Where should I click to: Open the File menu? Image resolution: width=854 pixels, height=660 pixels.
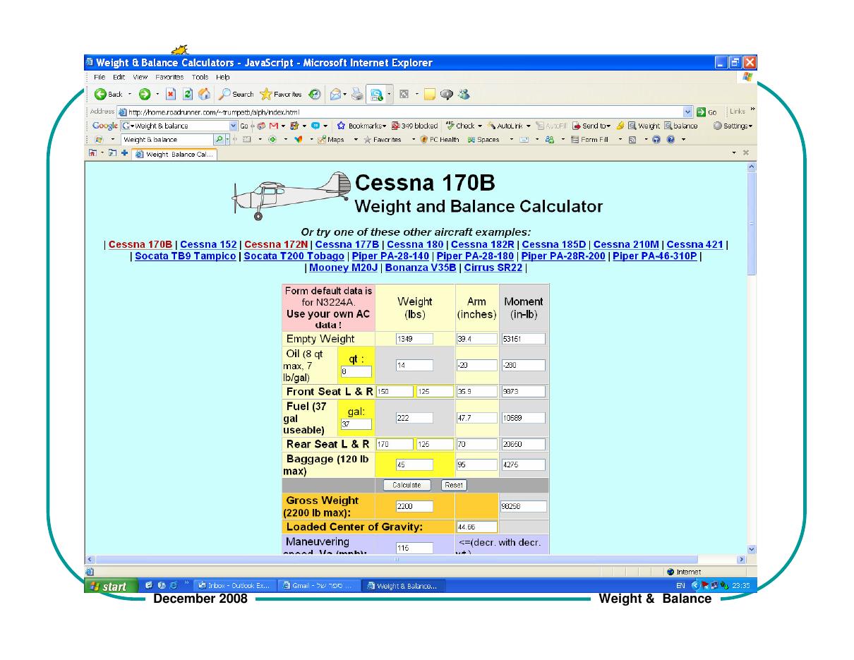[100, 76]
